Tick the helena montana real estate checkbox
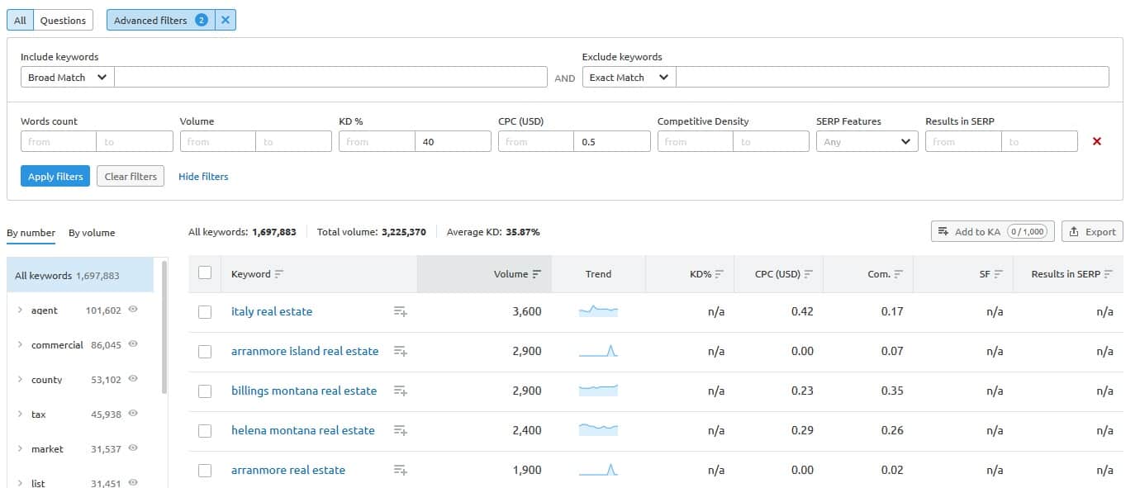This screenshot has height=488, width=1140. 205,431
